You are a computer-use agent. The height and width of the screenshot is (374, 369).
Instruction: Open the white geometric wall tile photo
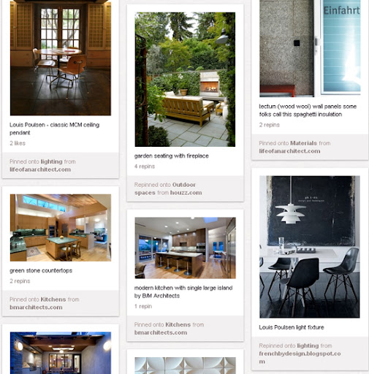tap(185, 365)
